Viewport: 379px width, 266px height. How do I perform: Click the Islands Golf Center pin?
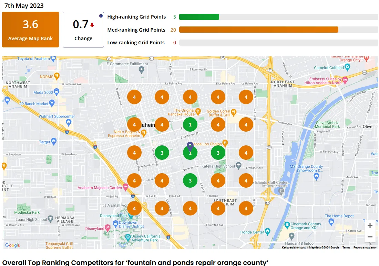tap(280, 191)
